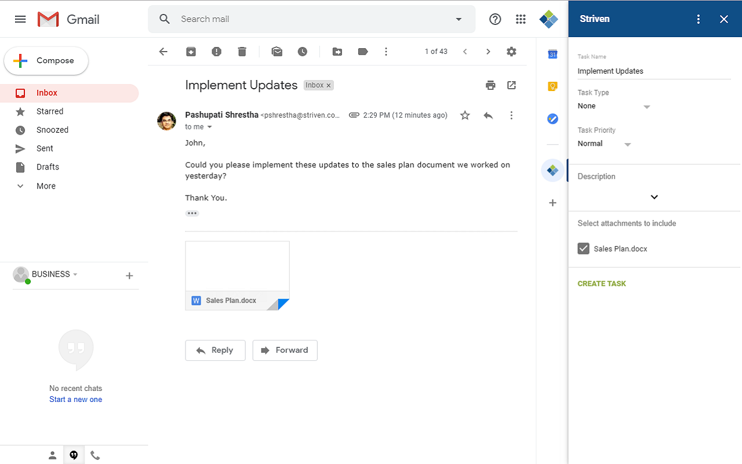Image resolution: width=742 pixels, height=464 pixels.
Task: Star the message from Pashupati Shrestha
Action: coord(465,115)
